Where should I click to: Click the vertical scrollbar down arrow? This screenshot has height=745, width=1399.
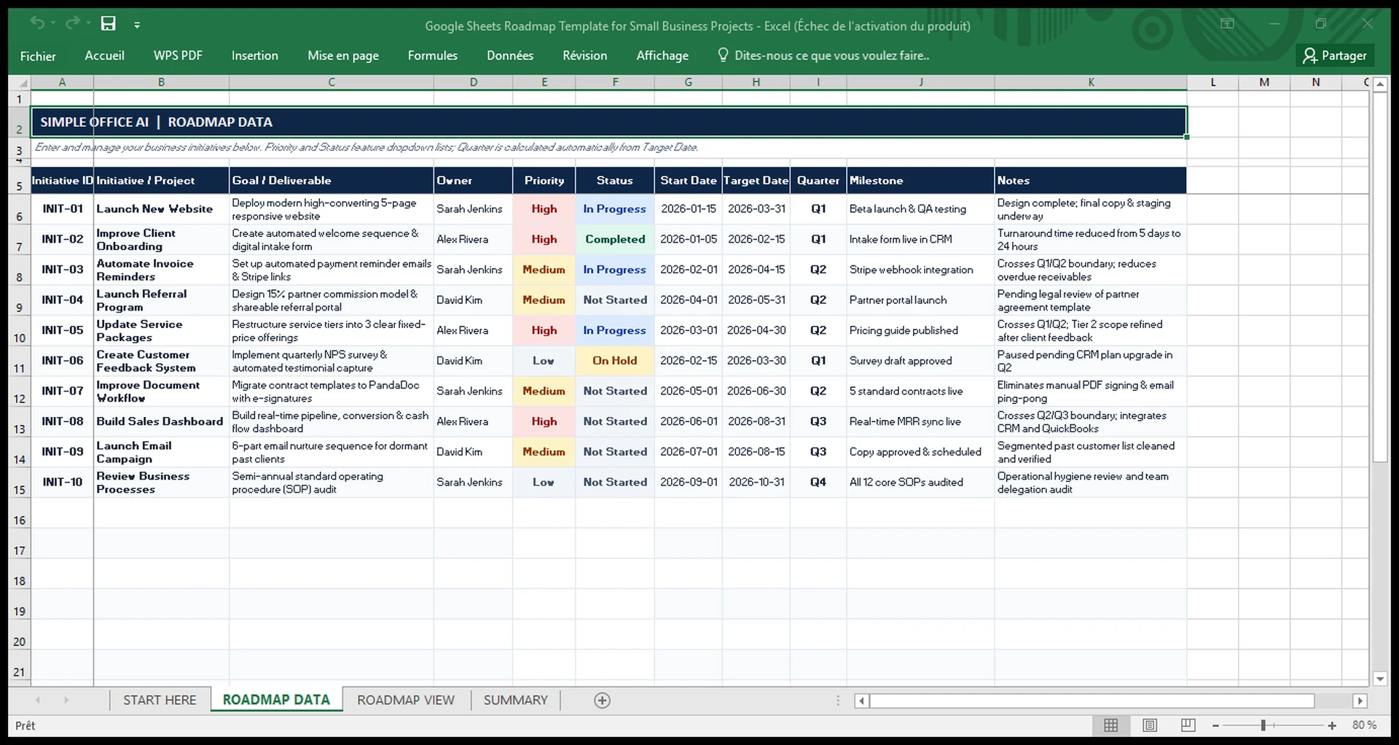(x=1380, y=679)
